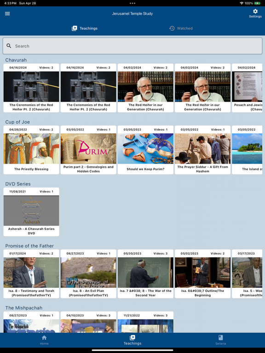The image size is (265, 353).
Task: Tap the Home icon in bottom bar
Action: click(x=44, y=337)
